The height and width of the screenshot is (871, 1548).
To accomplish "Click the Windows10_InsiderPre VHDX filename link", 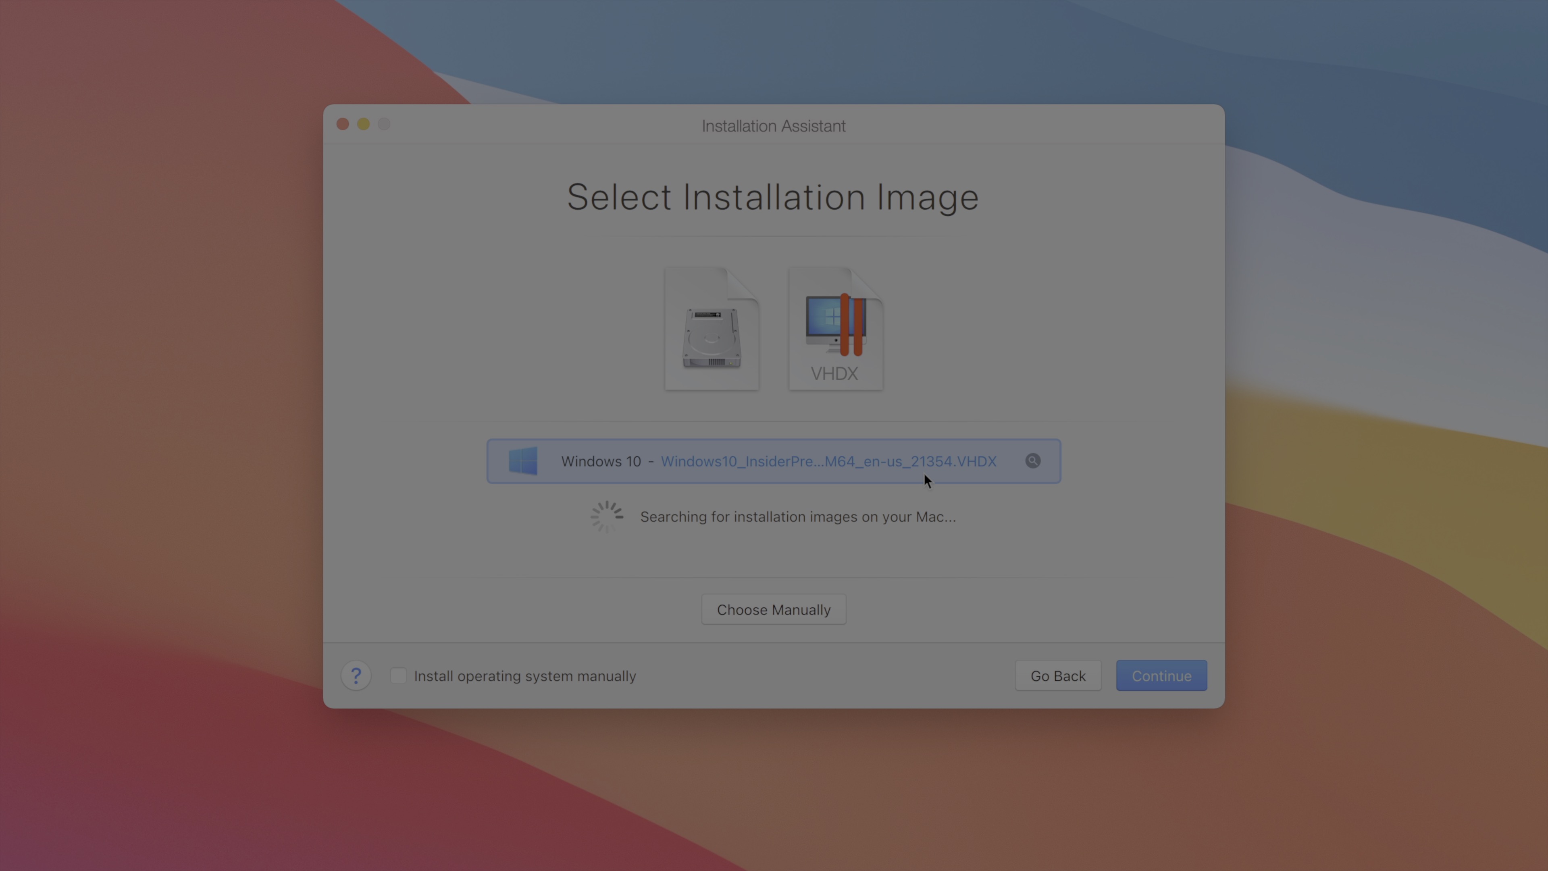I will tap(828, 461).
